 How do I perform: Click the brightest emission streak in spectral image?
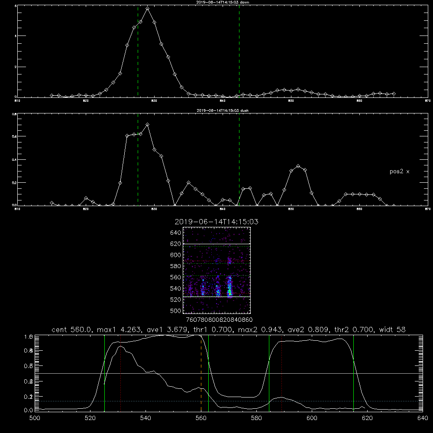point(229,286)
